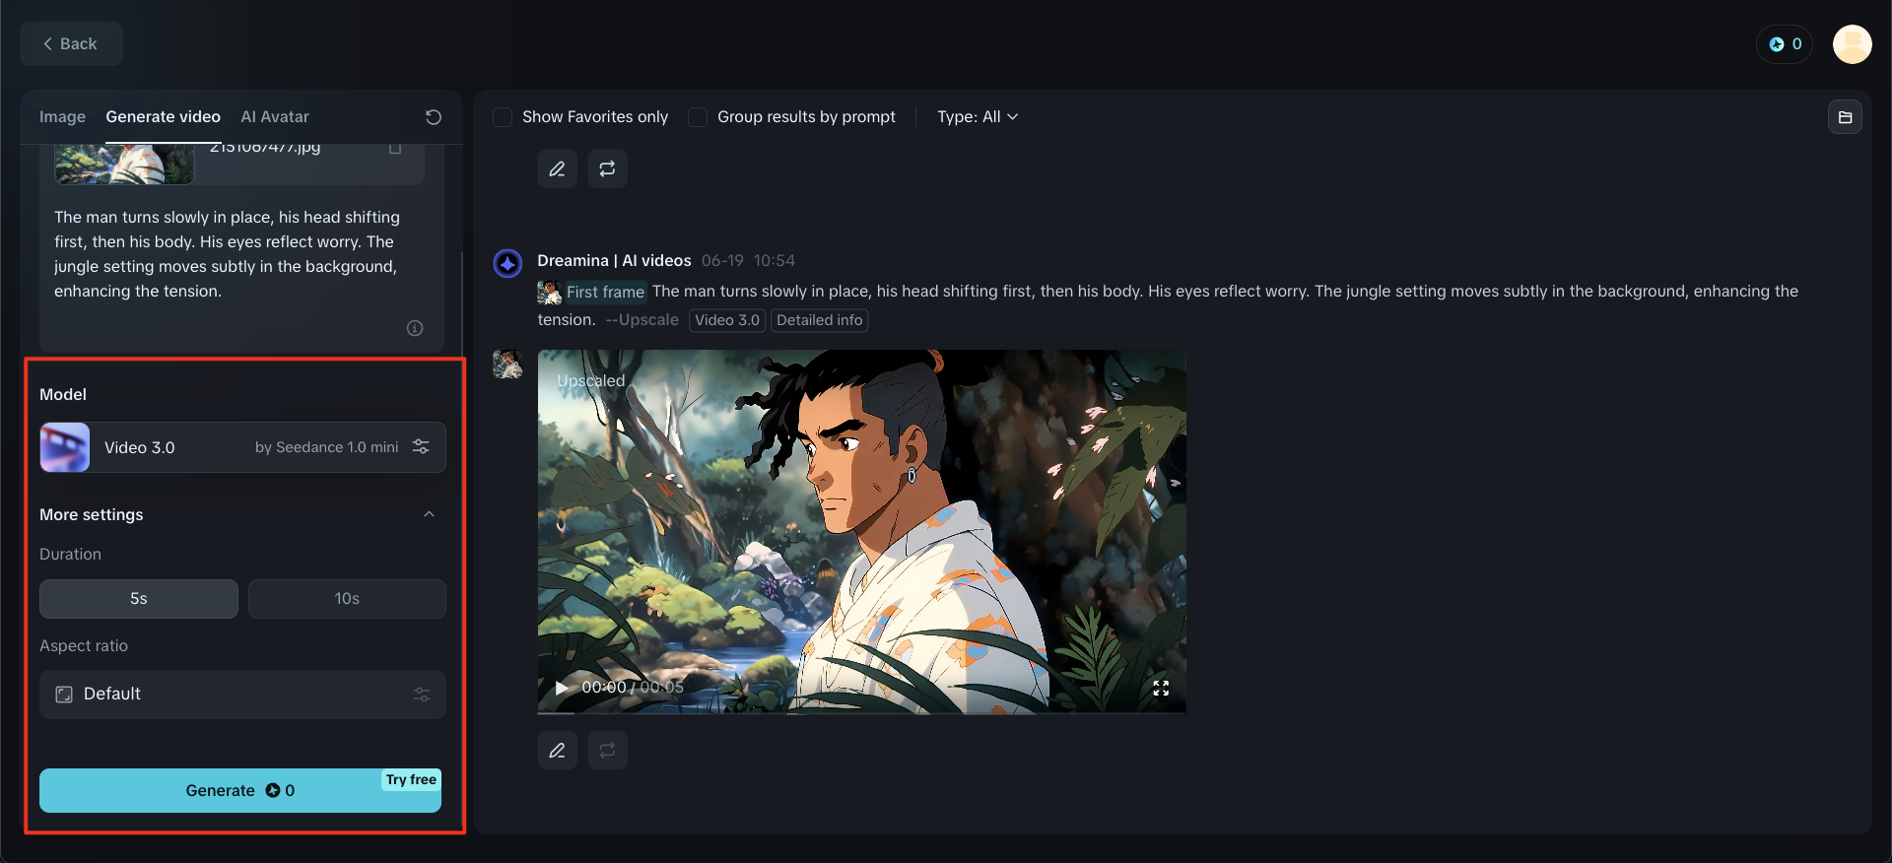
Task: Go back using the Back button
Action: [71, 43]
